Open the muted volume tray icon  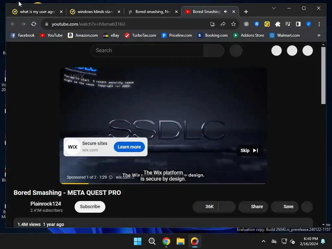[293, 241]
